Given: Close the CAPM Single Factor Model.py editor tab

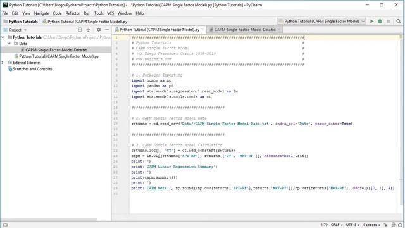Looking at the screenshot, I should pyautogui.click(x=202, y=30).
